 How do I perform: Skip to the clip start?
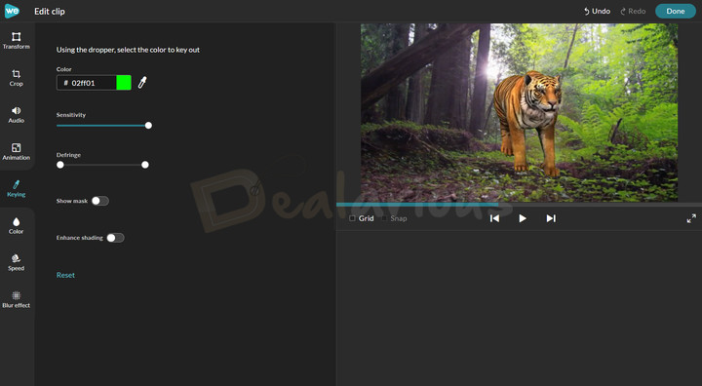(494, 218)
